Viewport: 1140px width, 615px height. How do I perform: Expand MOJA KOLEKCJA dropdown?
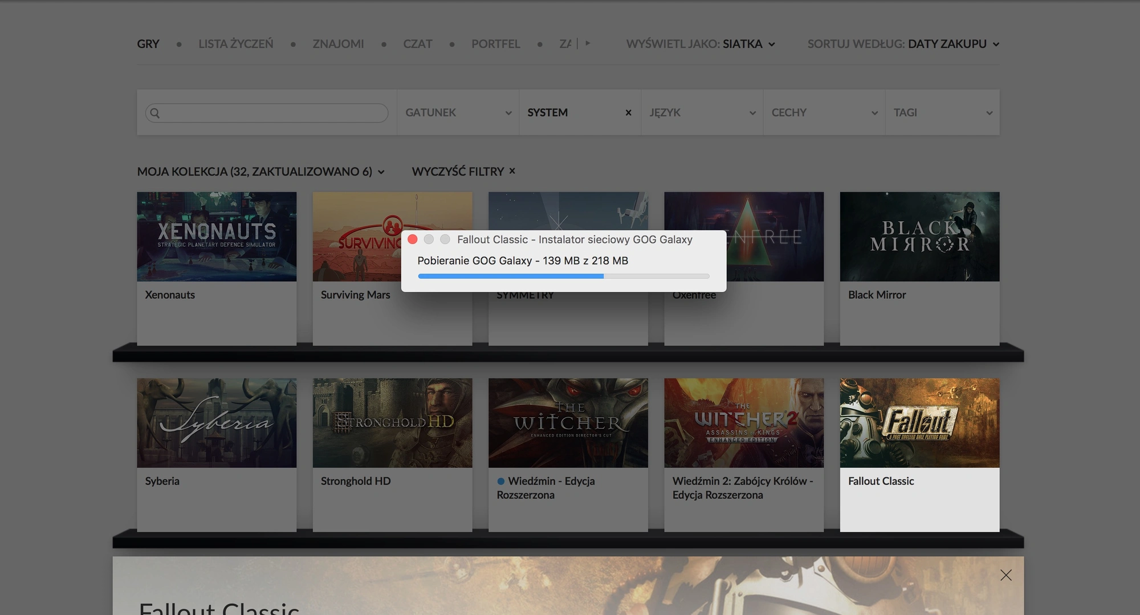point(261,172)
